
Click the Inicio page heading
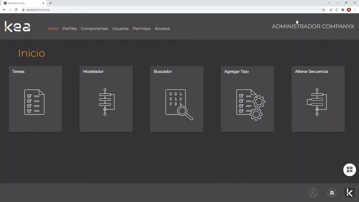click(32, 53)
